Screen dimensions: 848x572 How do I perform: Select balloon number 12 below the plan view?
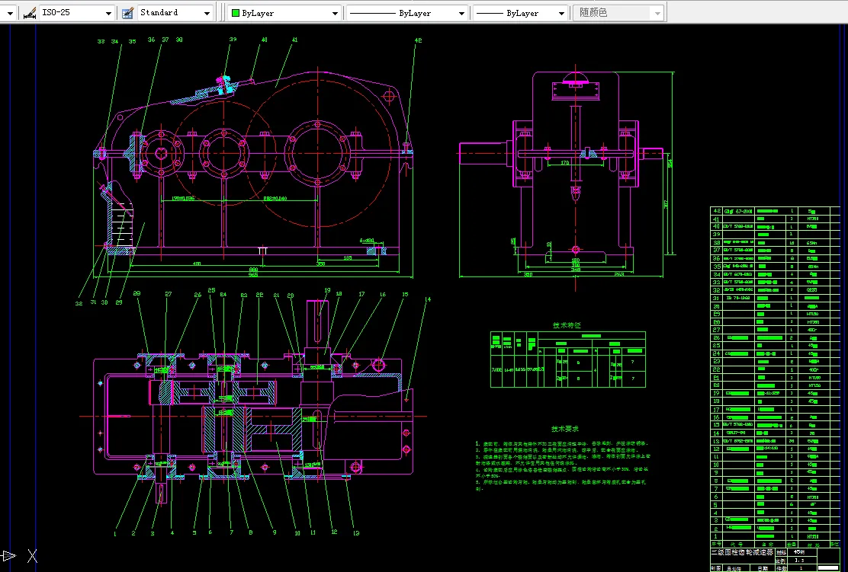334,532
